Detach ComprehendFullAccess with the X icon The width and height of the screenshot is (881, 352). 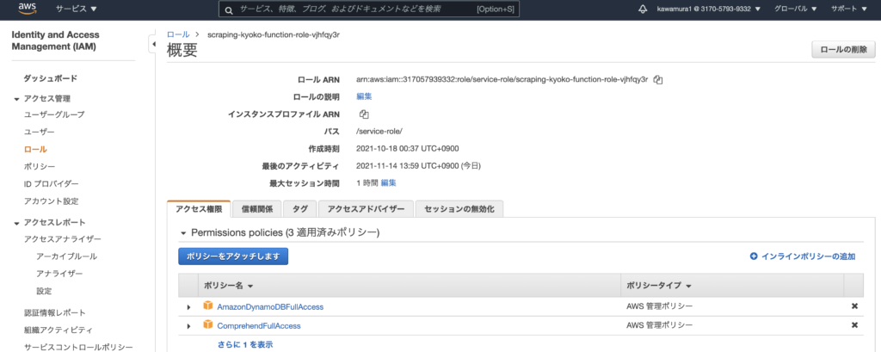(854, 325)
